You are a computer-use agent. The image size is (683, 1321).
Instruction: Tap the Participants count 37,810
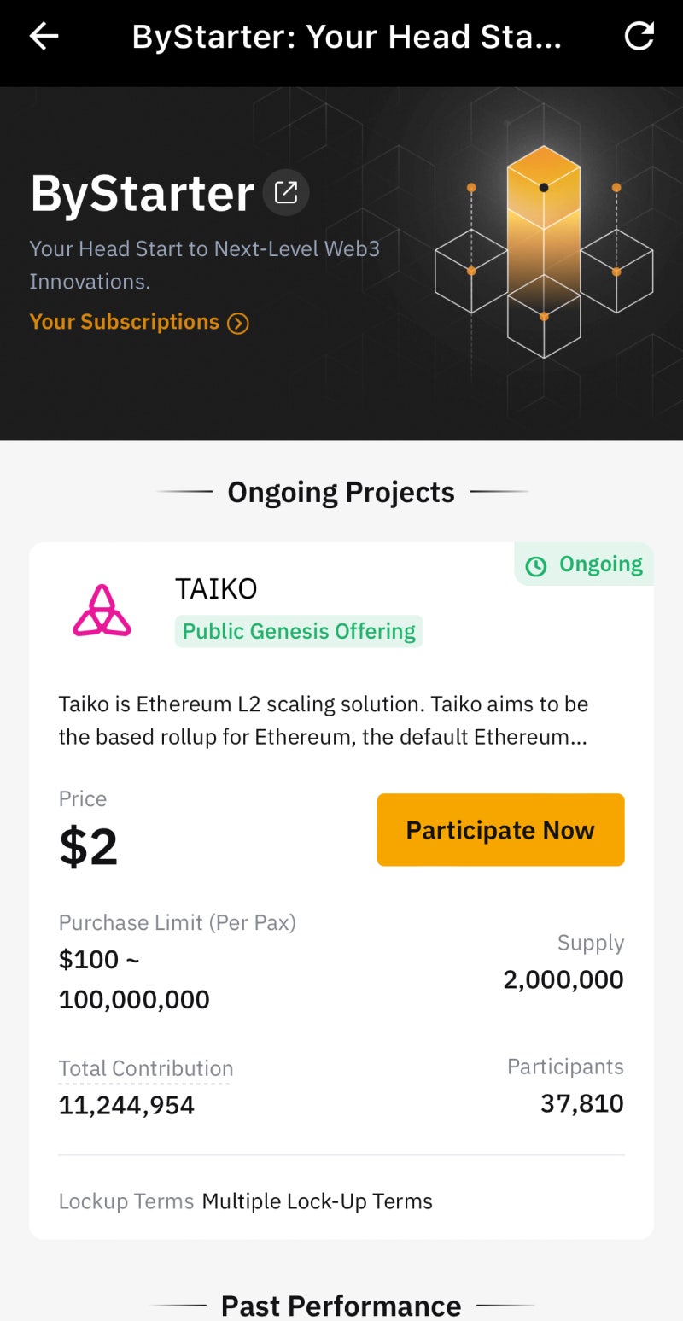point(581,1103)
